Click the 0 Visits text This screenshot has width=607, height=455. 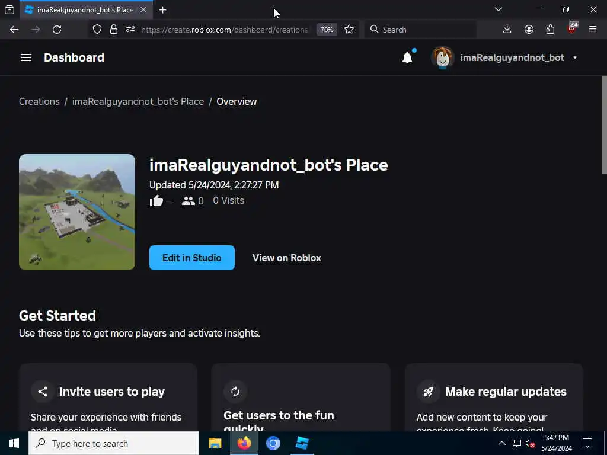[228, 200]
